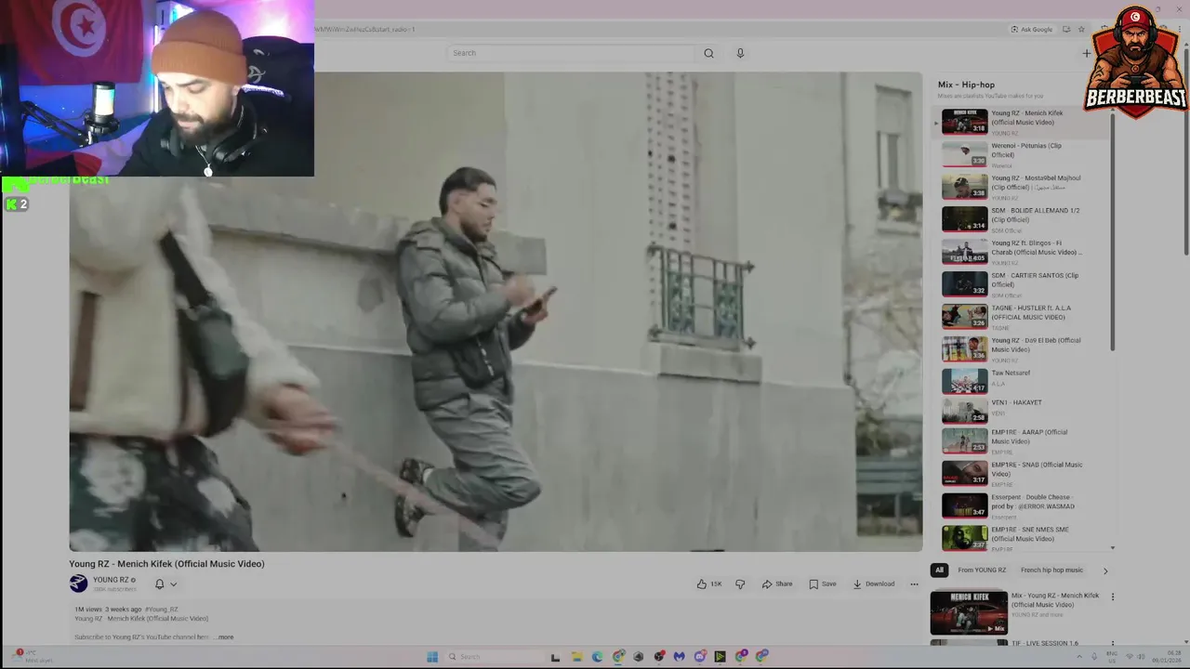
Task: Activate voice search microphone icon
Action: point(740,53)
